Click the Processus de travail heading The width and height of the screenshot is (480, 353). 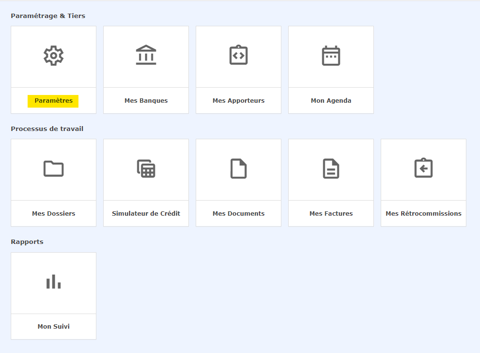tap(47, 129)
